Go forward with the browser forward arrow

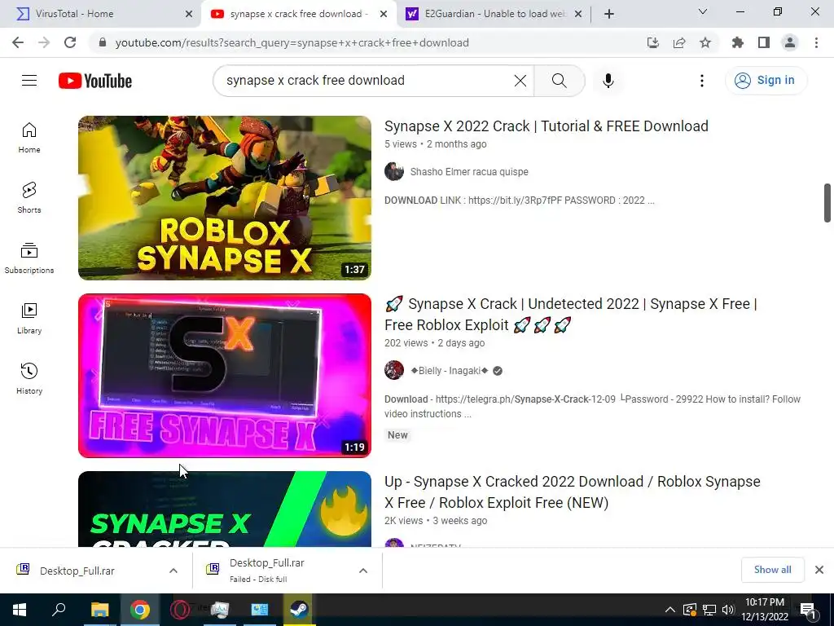click(x=44, y=42)
